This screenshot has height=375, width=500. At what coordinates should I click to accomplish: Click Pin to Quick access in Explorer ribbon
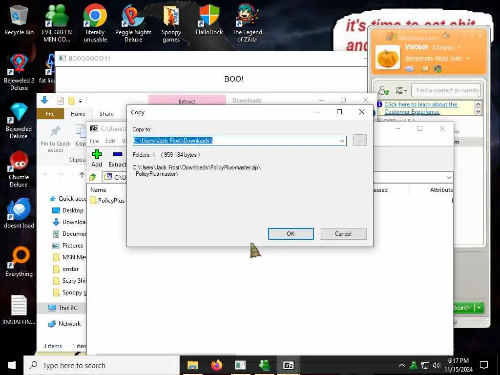[56, 139]
